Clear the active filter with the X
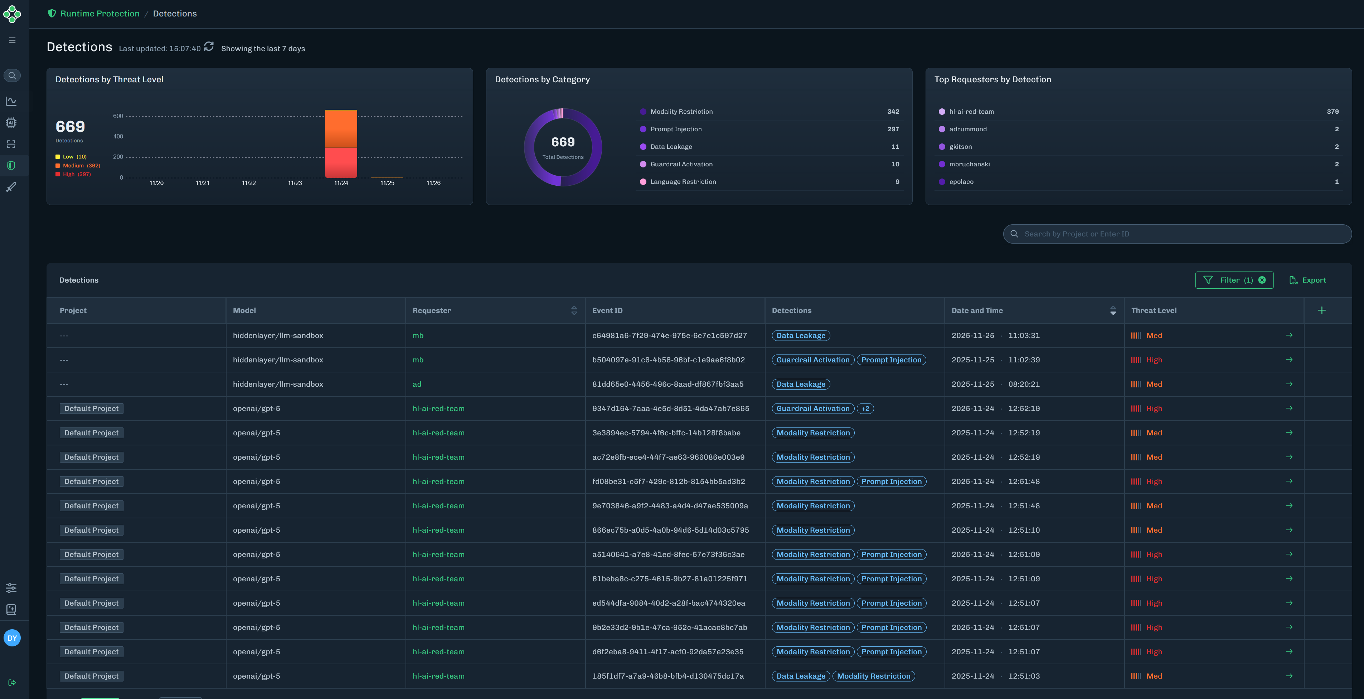 (x=1262, y=280)
